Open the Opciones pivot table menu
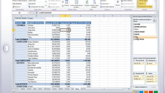 pyautogui.click(x=17, y=7)
